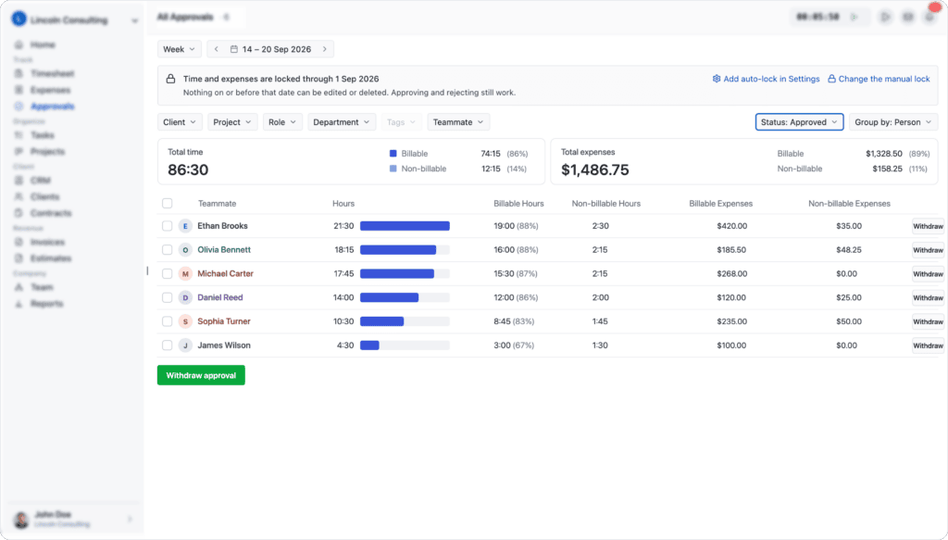
Task: Click the Lincoln Consulting logo avatar
Action: [x=19, y=19]
